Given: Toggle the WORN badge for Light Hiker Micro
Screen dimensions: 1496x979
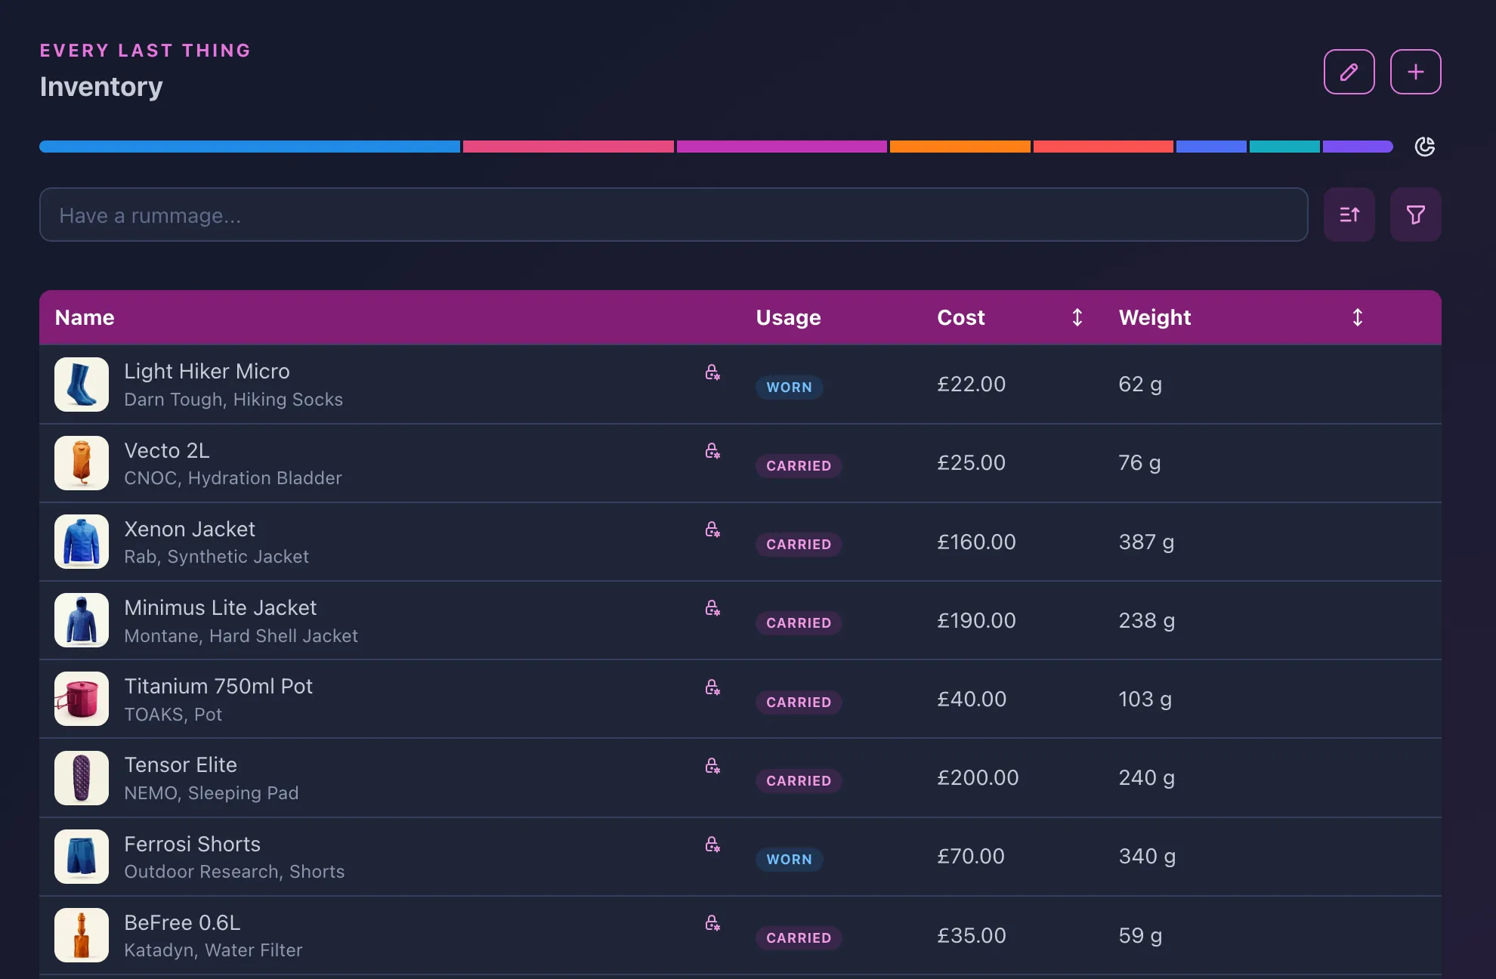Looking at the screenshot, I should tap(789, 387).
